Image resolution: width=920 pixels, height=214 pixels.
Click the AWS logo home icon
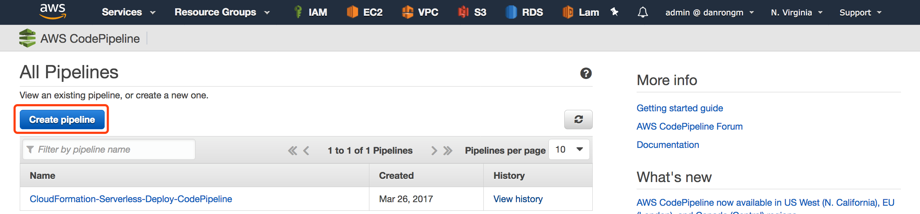[x=53, y=11]
